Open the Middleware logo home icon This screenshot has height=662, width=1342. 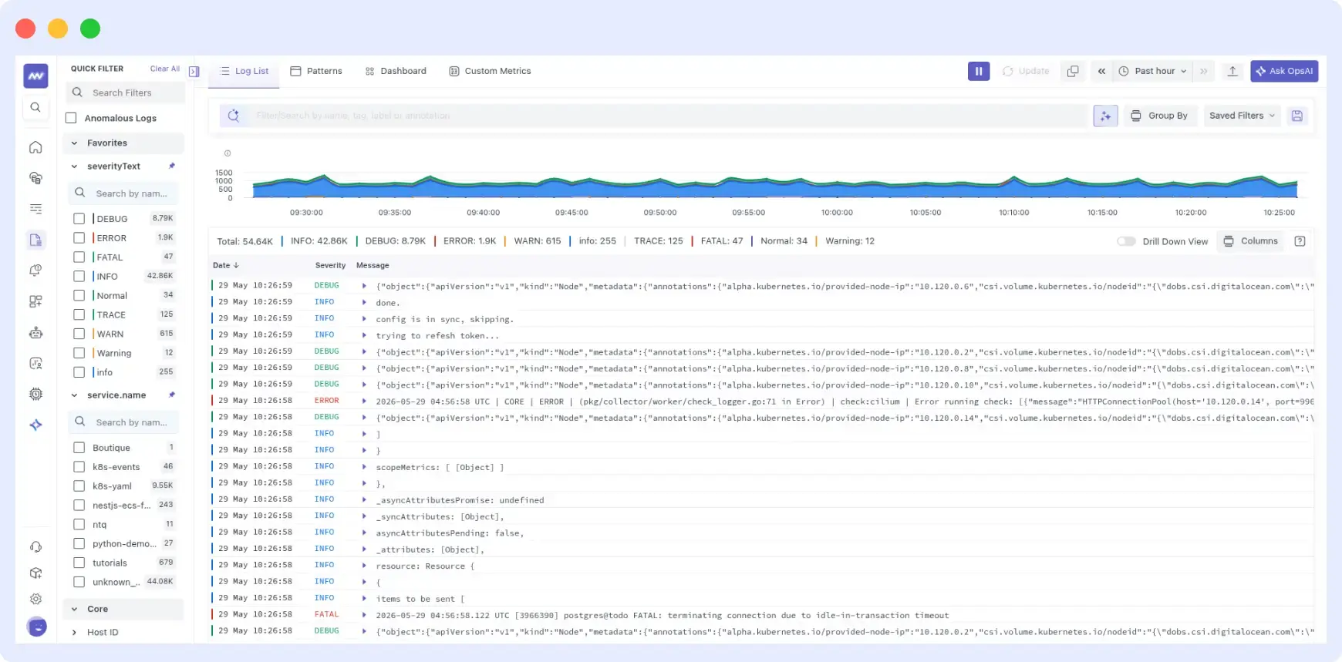click(x=35, y=76)
